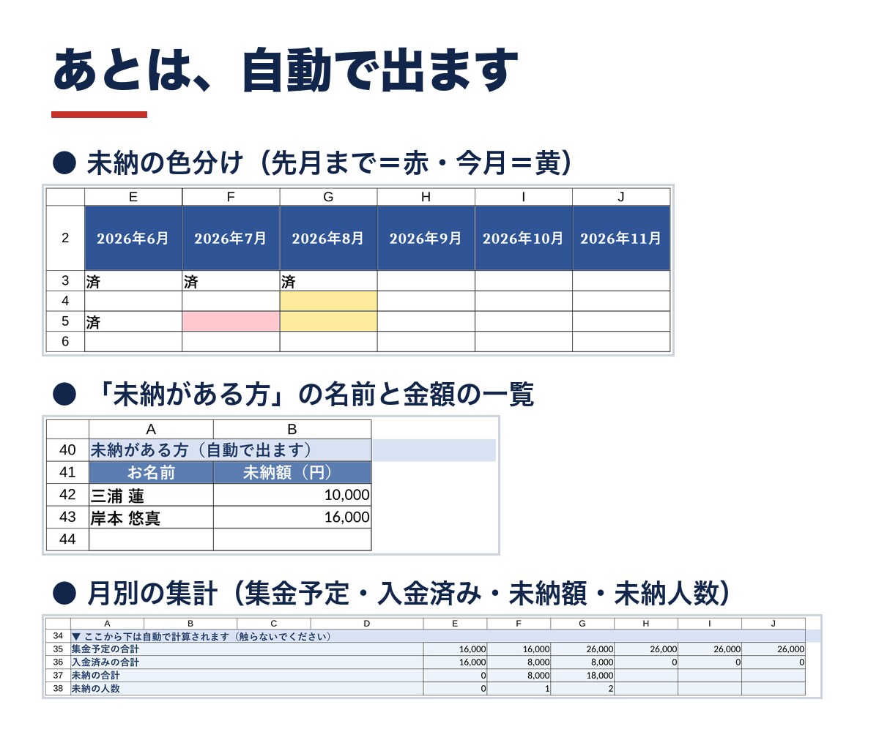Click the 未納の色分け section heading
Screen dimensions: 879x732
point(328,163)
